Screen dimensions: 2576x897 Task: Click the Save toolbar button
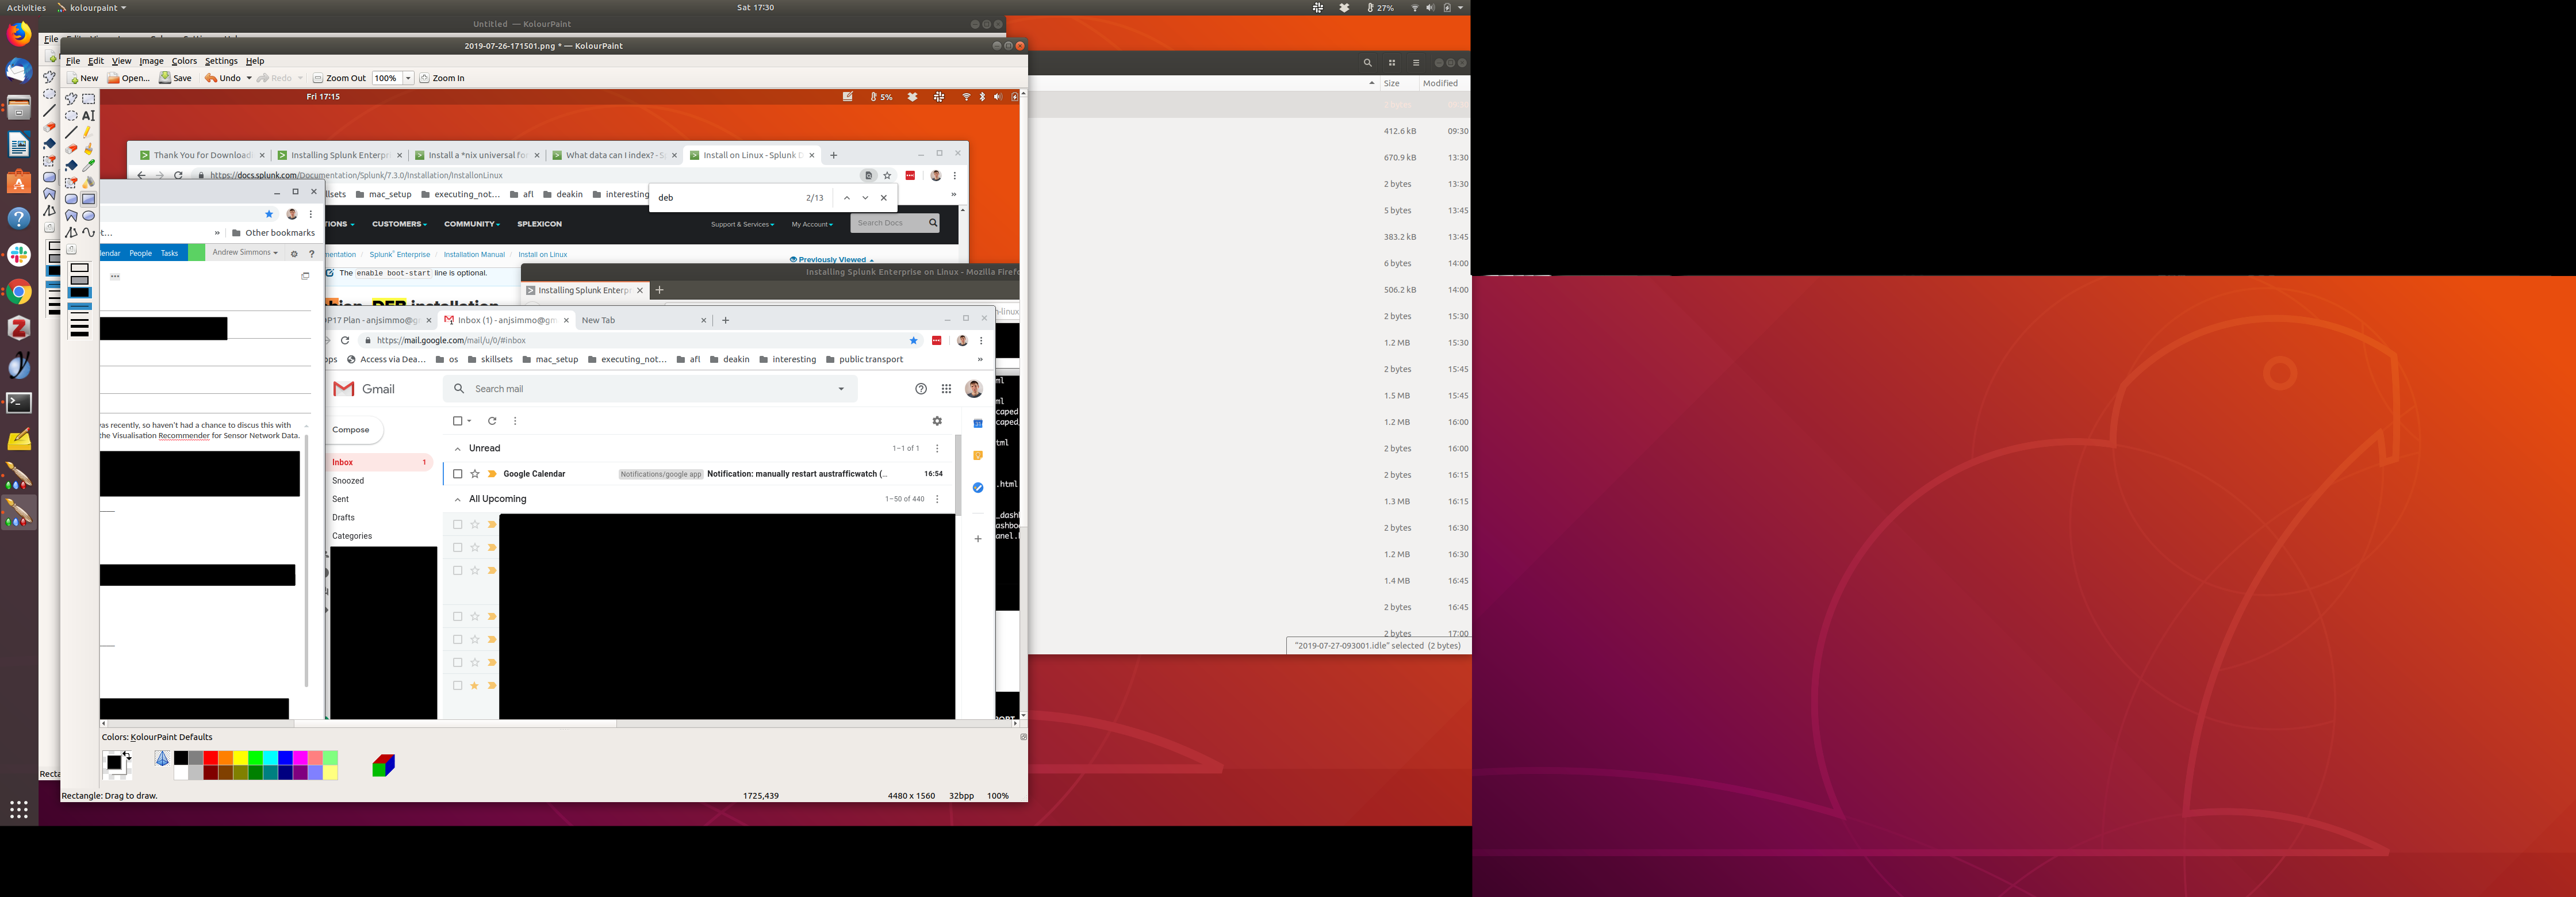[175, 78]
